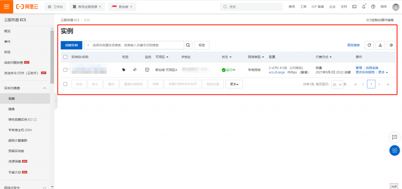
Task: Open the chat support floating icon
Action: click(395, 138)
